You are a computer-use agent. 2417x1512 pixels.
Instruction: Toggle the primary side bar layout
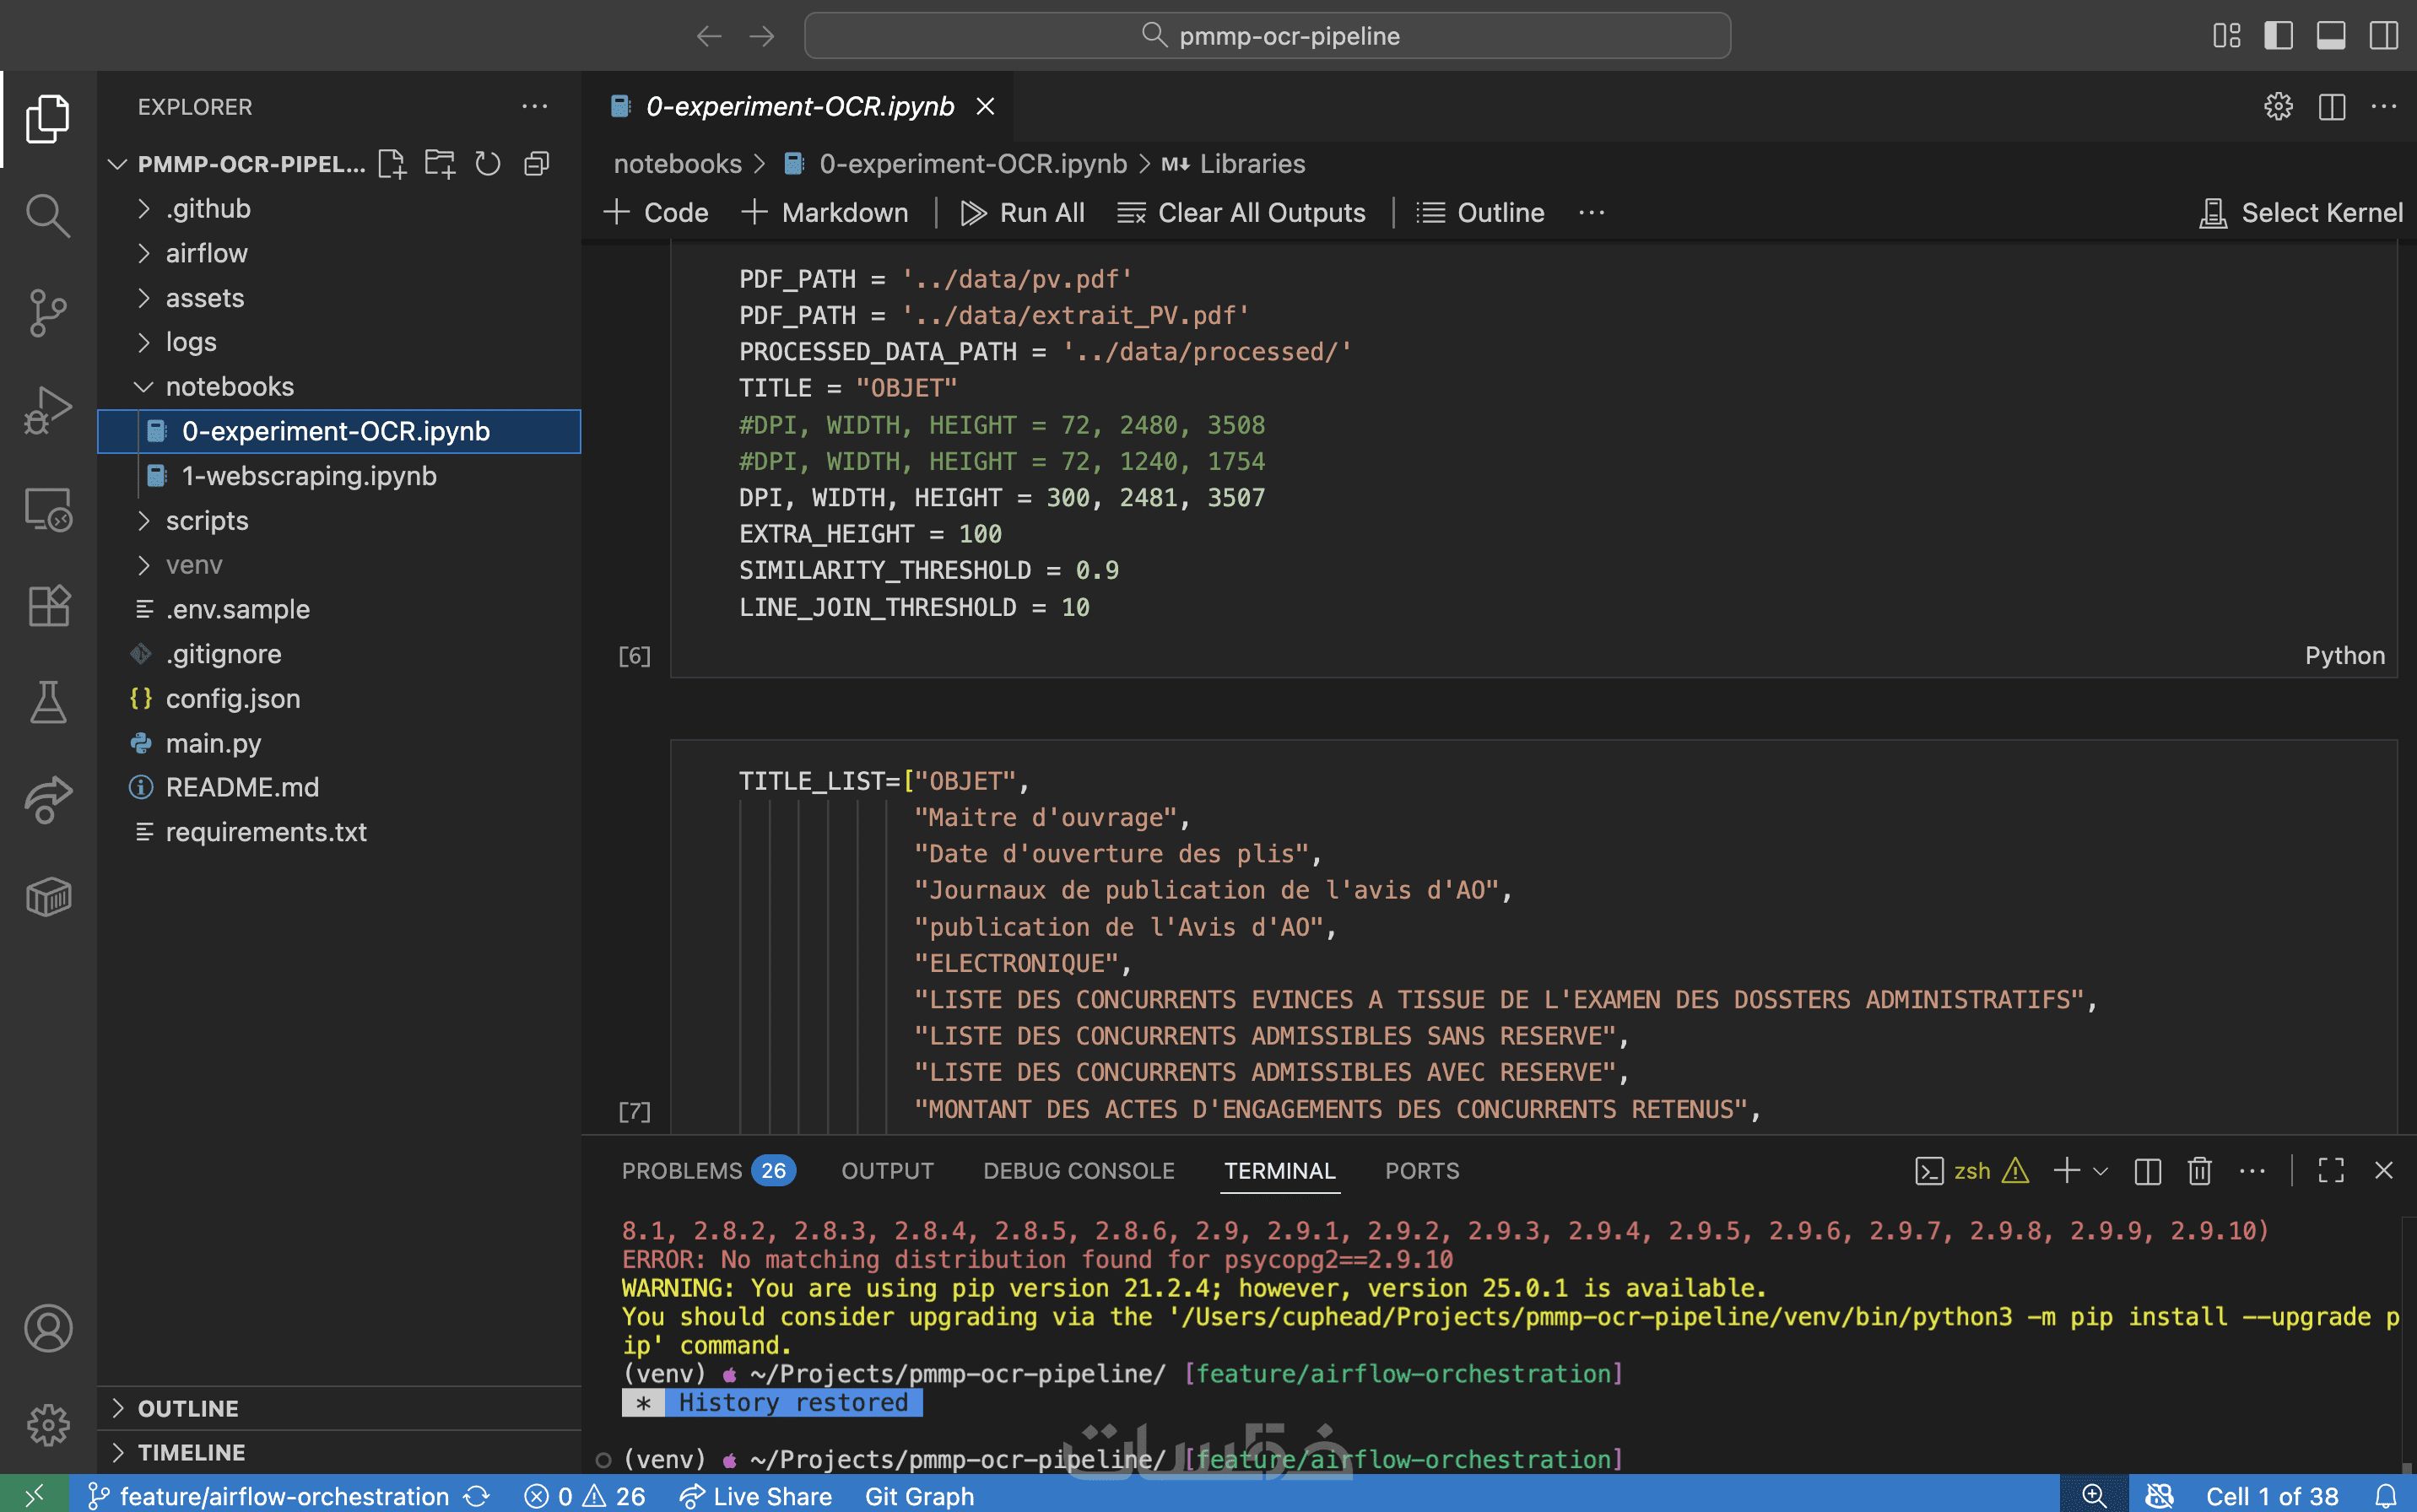tap(2278, 36)
